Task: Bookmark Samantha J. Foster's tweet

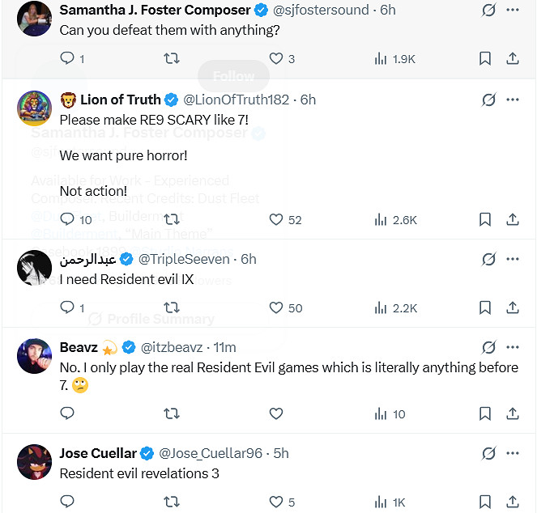Action: [484, 58]
